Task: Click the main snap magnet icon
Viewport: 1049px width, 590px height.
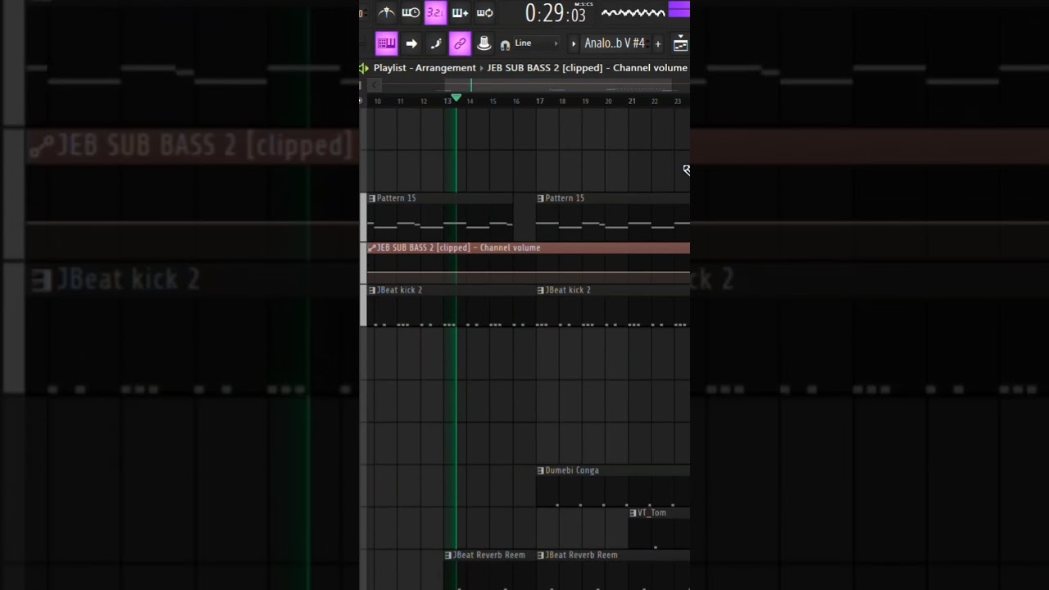Action: click(x=505, y=45)
